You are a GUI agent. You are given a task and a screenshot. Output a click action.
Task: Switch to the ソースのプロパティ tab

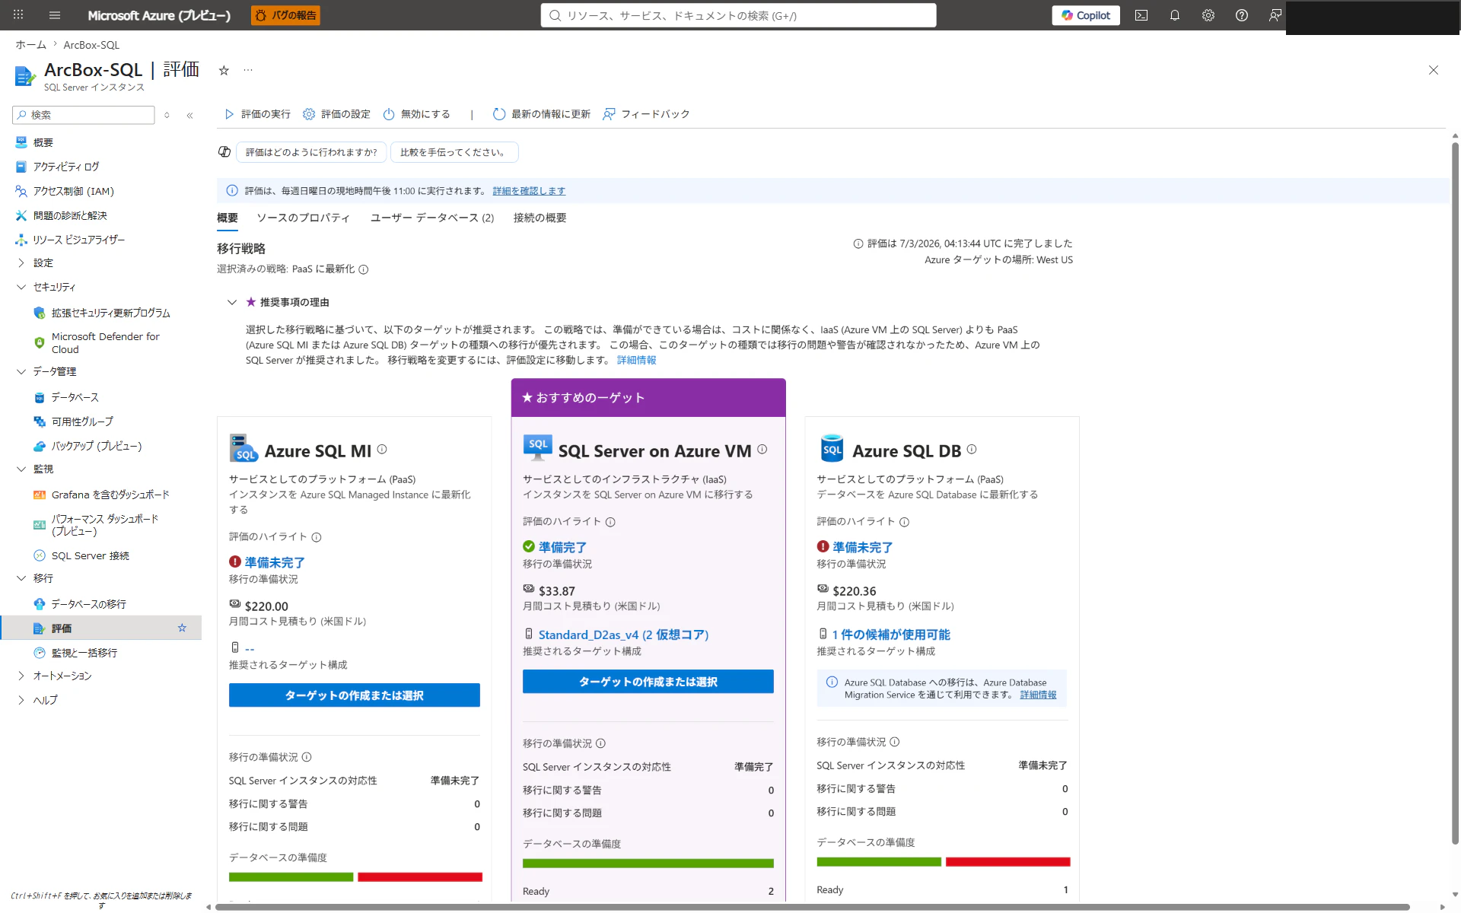pos(303,218)
